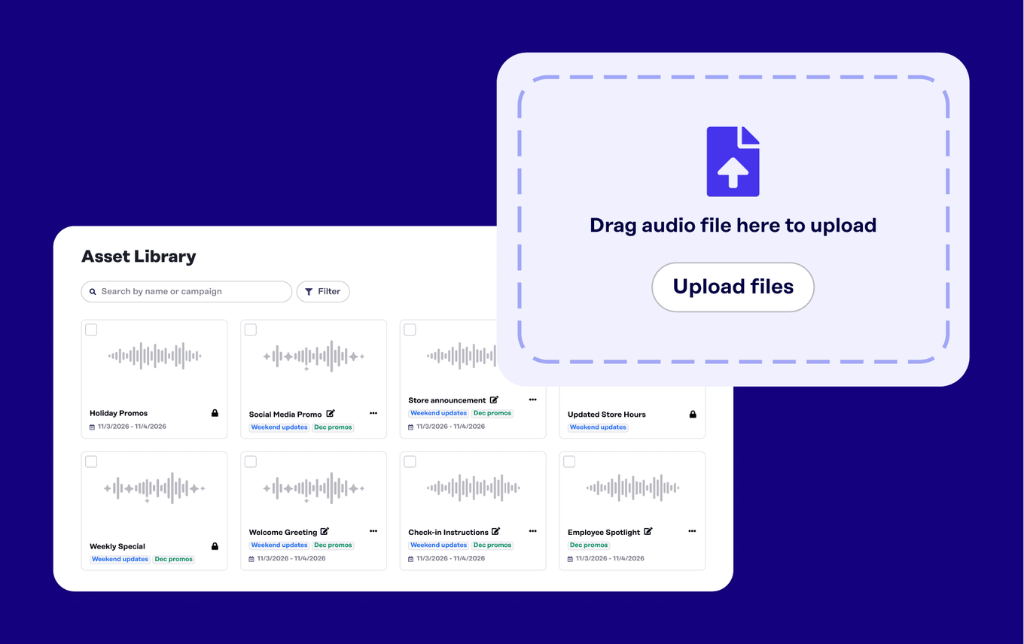Check the Store announcement card checkbox

pos(410,330)
